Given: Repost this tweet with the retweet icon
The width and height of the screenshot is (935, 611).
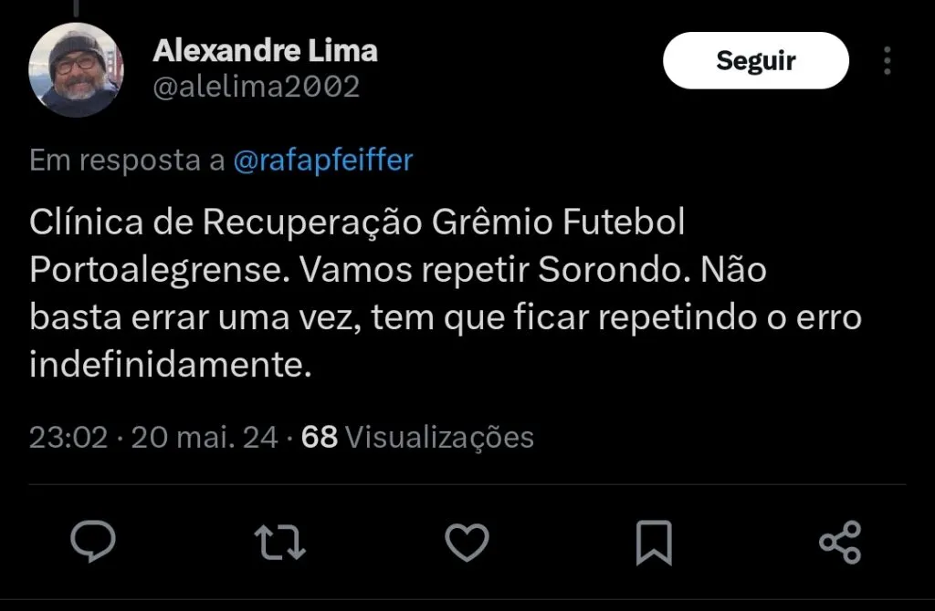Looking at the screenshot, I should pyautogui.click(x=279, y=543).
